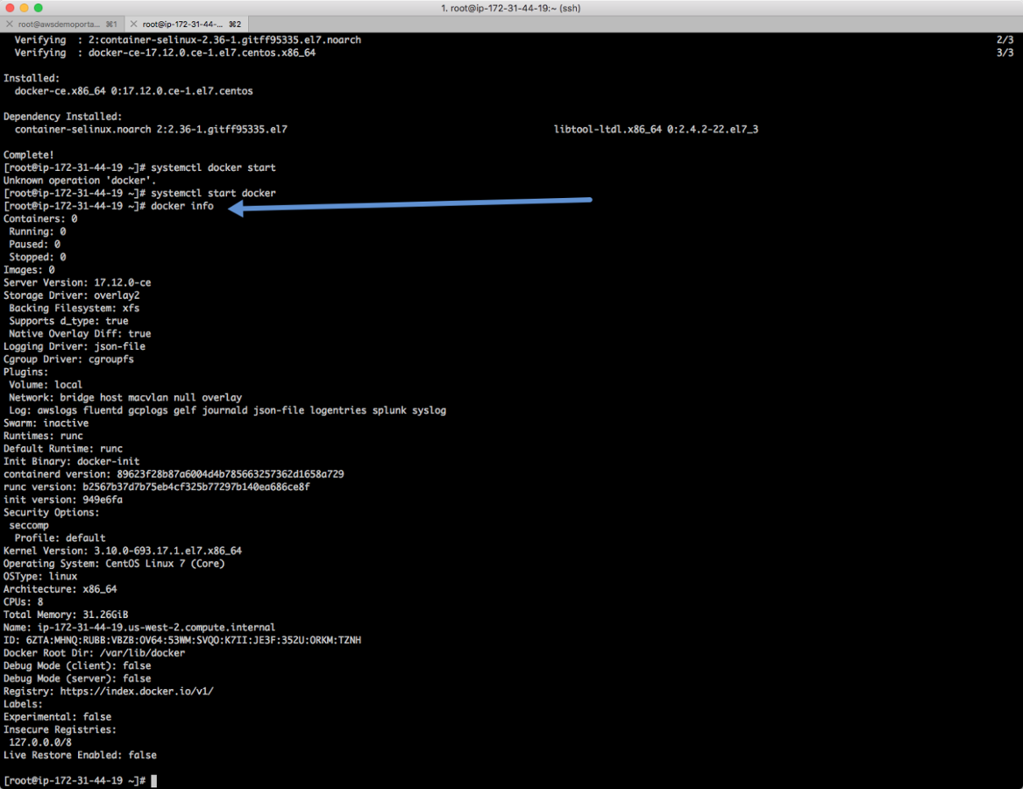The width and height of the screenshot is (1023, 789).
Task: Click the 'Logging Driver: json-file' line
Action: [75, 346]
